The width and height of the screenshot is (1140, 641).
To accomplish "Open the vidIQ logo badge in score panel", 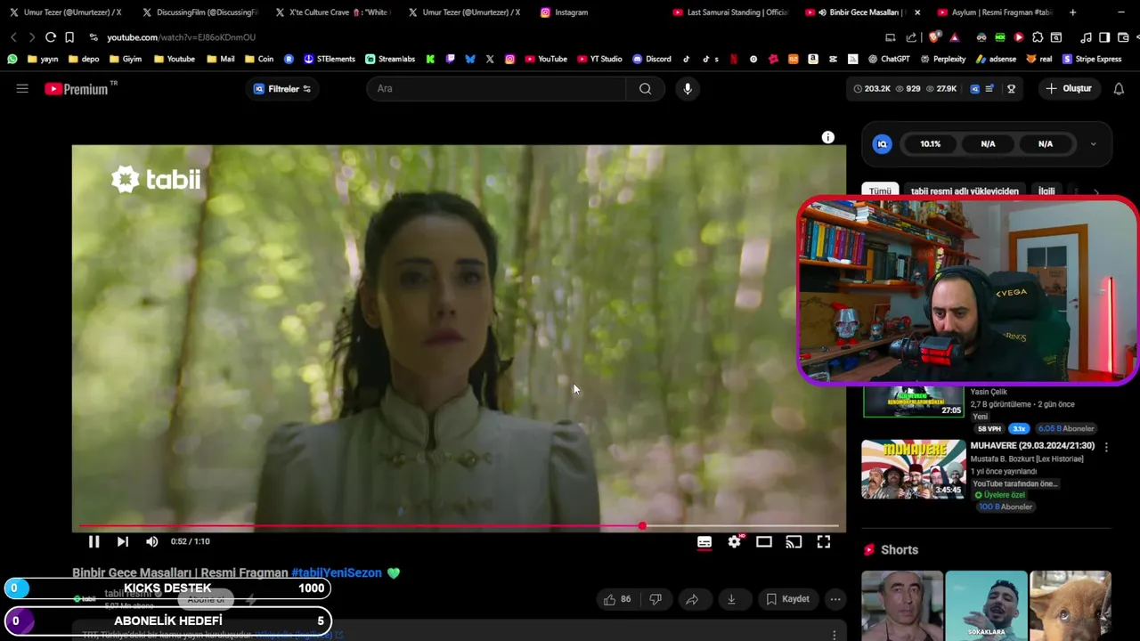I will (882, 144).
